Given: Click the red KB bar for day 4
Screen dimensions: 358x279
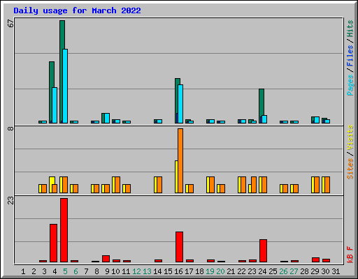Looking at the screenshot, I should click(53, 243).
